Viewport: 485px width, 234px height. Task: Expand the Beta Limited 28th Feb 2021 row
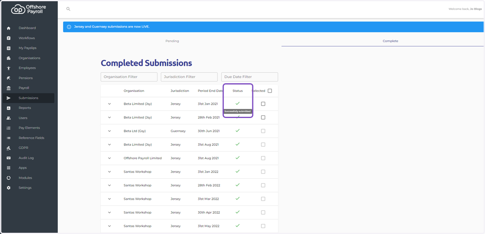(x=109, y=118)
